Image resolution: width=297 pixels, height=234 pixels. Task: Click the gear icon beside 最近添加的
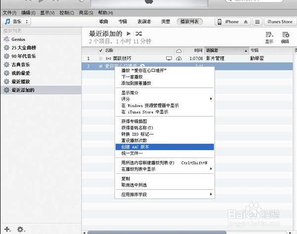(6, 90)
